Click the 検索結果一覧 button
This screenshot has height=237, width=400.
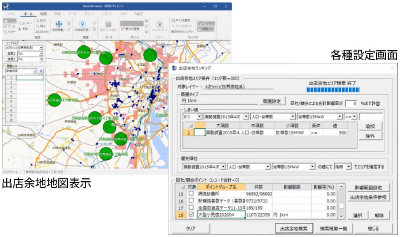(x=333, y=228)
